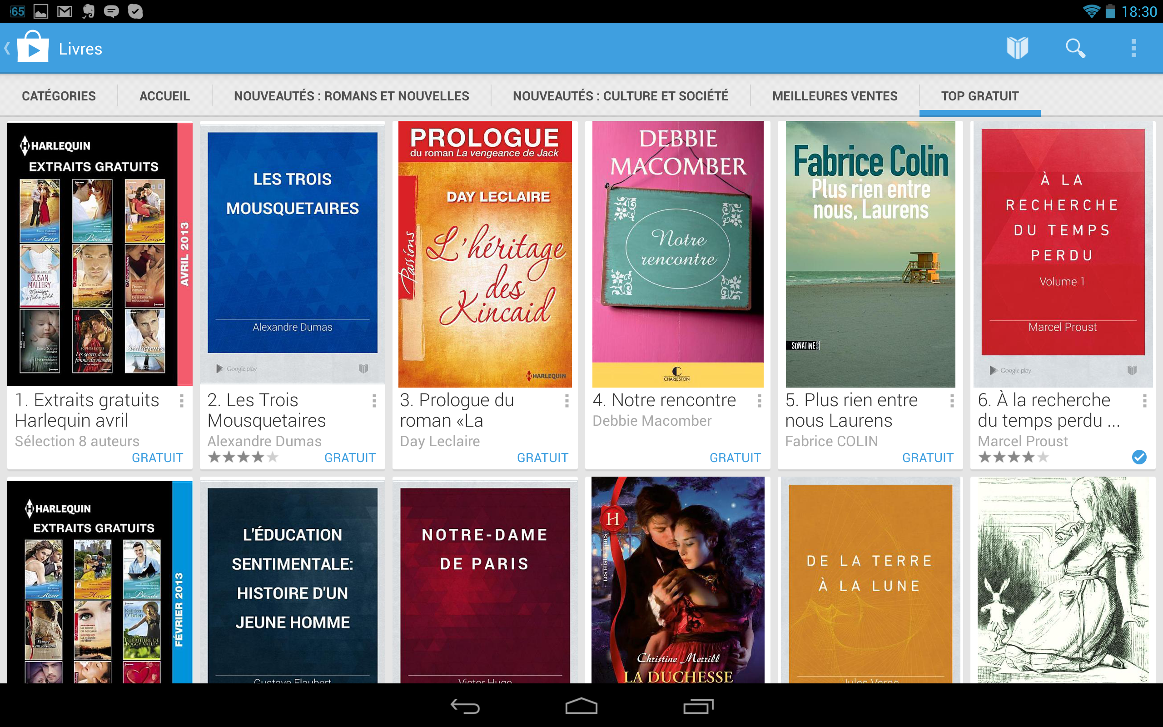
Task: Switch to Meilleures ventes tab
Action: pos(835,96)
